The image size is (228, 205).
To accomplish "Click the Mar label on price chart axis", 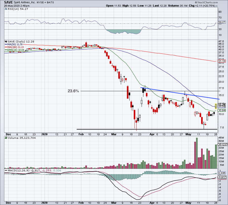I will (114, 134).
